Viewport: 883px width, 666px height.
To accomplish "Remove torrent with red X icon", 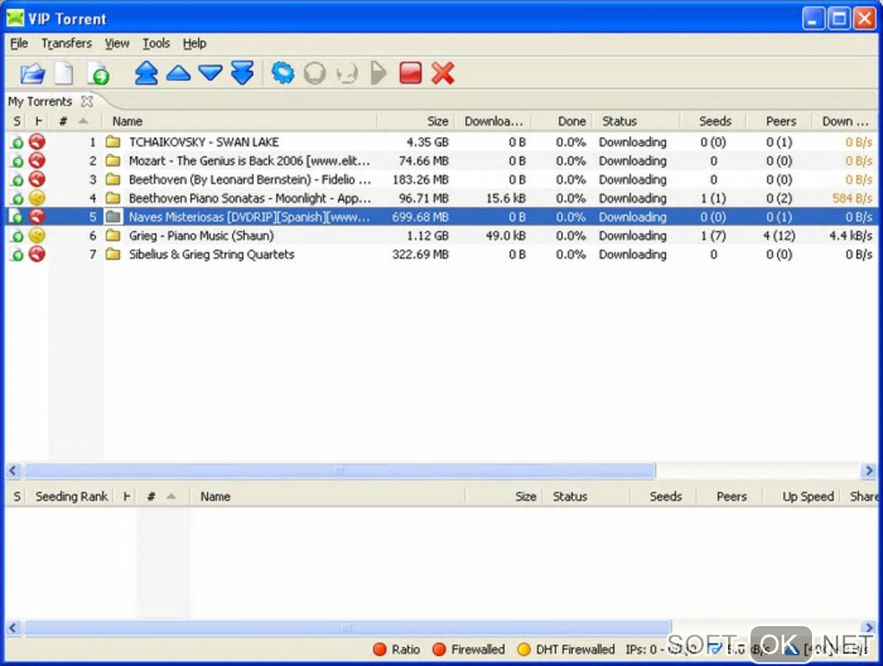I will click(443, 74).
